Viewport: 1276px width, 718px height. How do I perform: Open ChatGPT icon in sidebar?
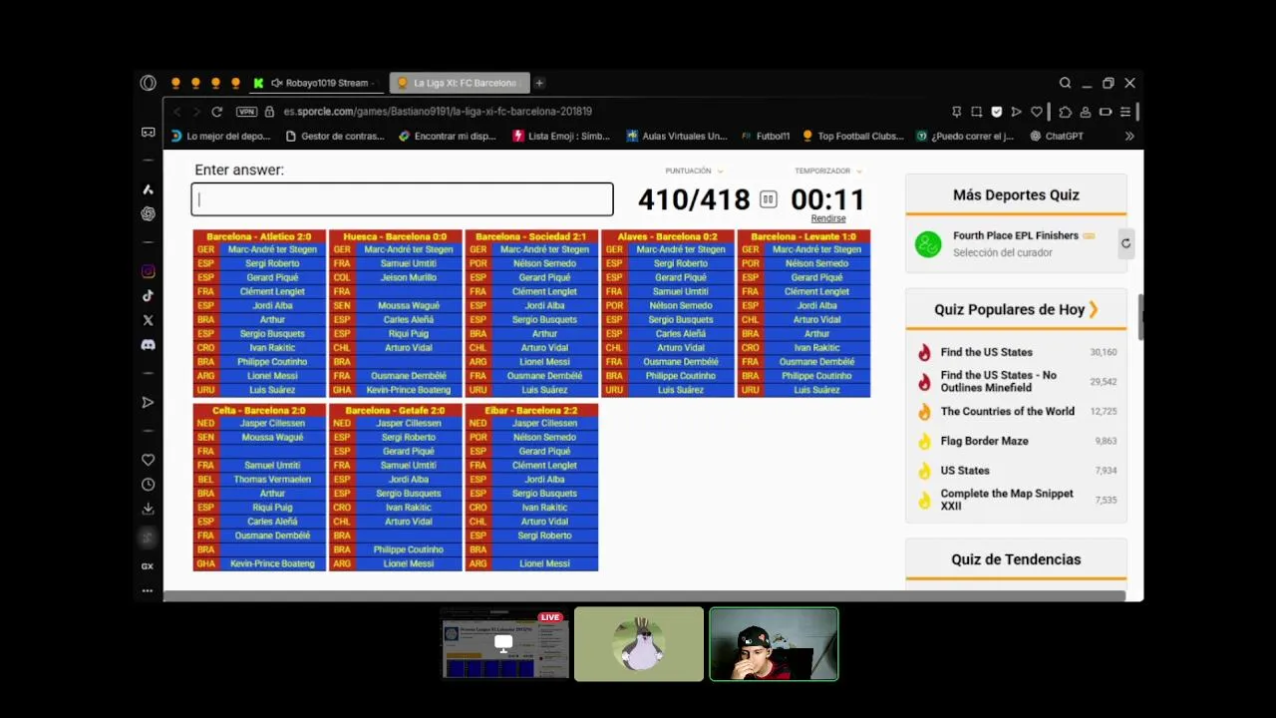(148, 213)
